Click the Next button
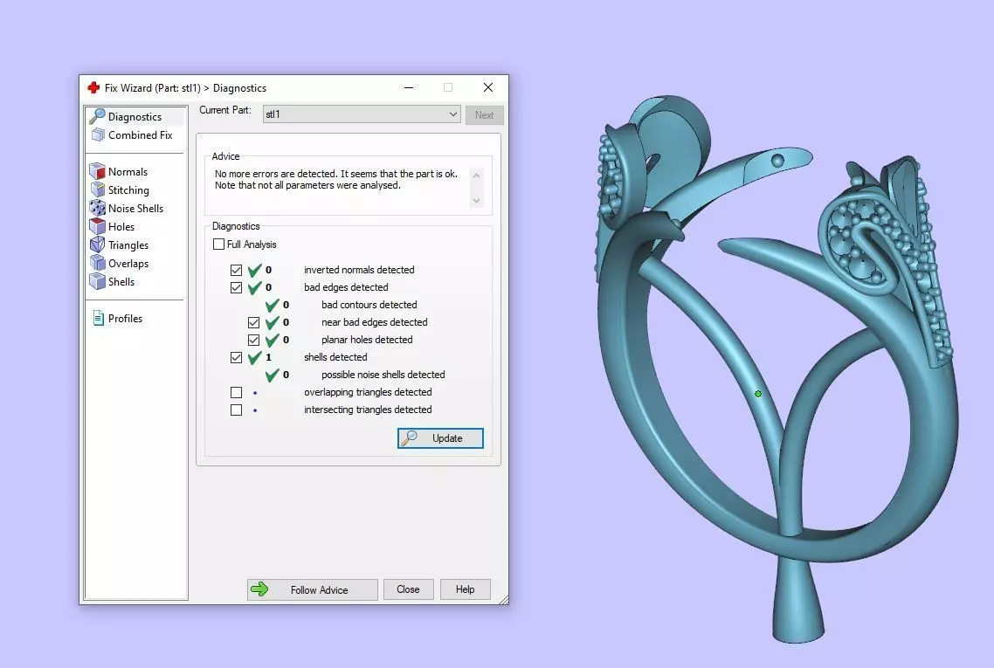Viewport: 994px width, 668px height. 484,114
